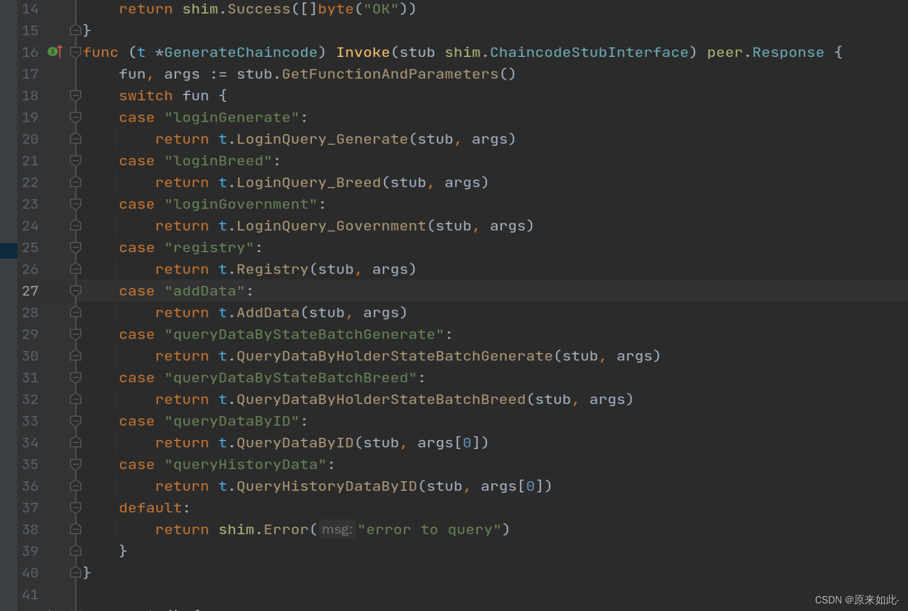Click the QueryDataByHolderStateBatchGenerate method call
This screenshot has height=611, width=908.
tap(395, 356)
